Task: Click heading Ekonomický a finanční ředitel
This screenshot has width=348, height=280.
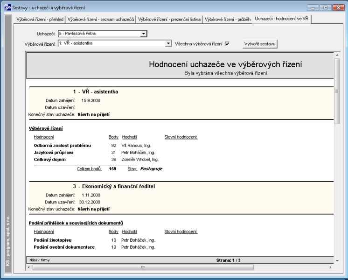Action: (118, 186)
